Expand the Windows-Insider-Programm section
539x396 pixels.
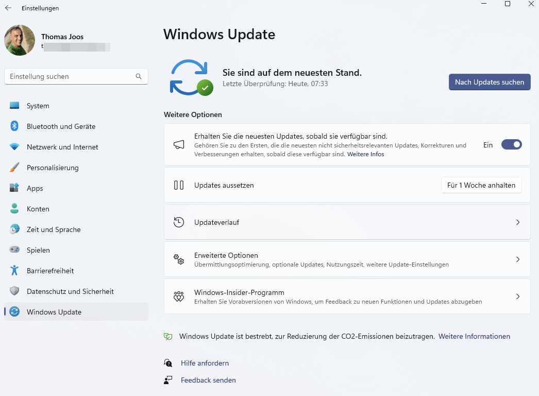518,296
